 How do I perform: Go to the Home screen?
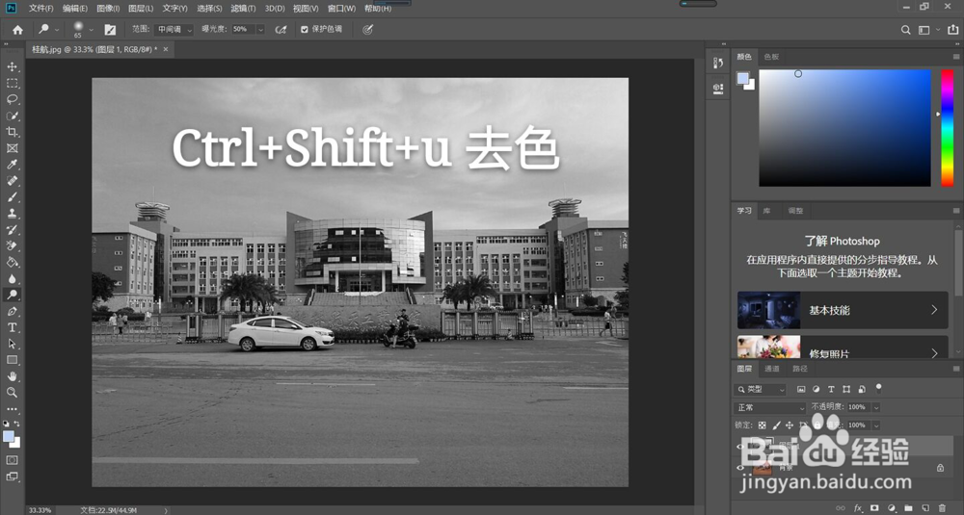click(x=17, y=30)
